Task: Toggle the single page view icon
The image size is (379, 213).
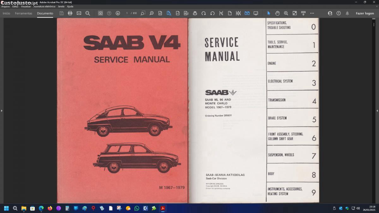Action: pyautogui.click(x=230, y=13)
